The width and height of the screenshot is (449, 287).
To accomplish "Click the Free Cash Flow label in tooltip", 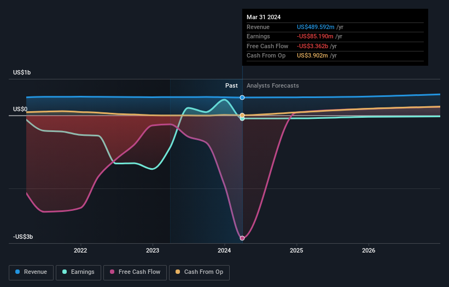I will 267,46.
